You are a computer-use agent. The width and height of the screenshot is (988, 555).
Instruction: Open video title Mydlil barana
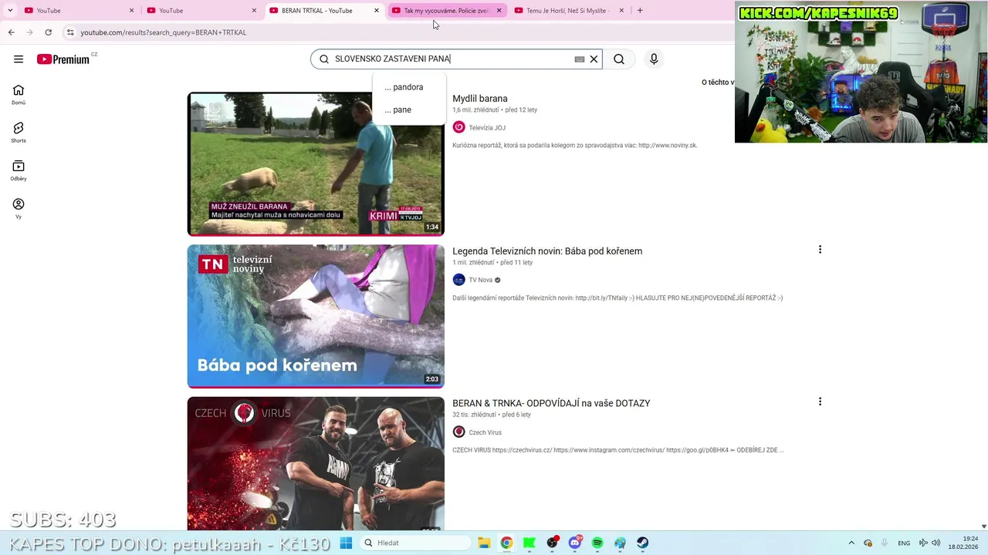click(x=480, y=99)
